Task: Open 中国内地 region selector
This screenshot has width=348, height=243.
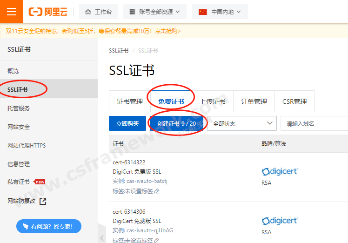Action: coord(220,12)
